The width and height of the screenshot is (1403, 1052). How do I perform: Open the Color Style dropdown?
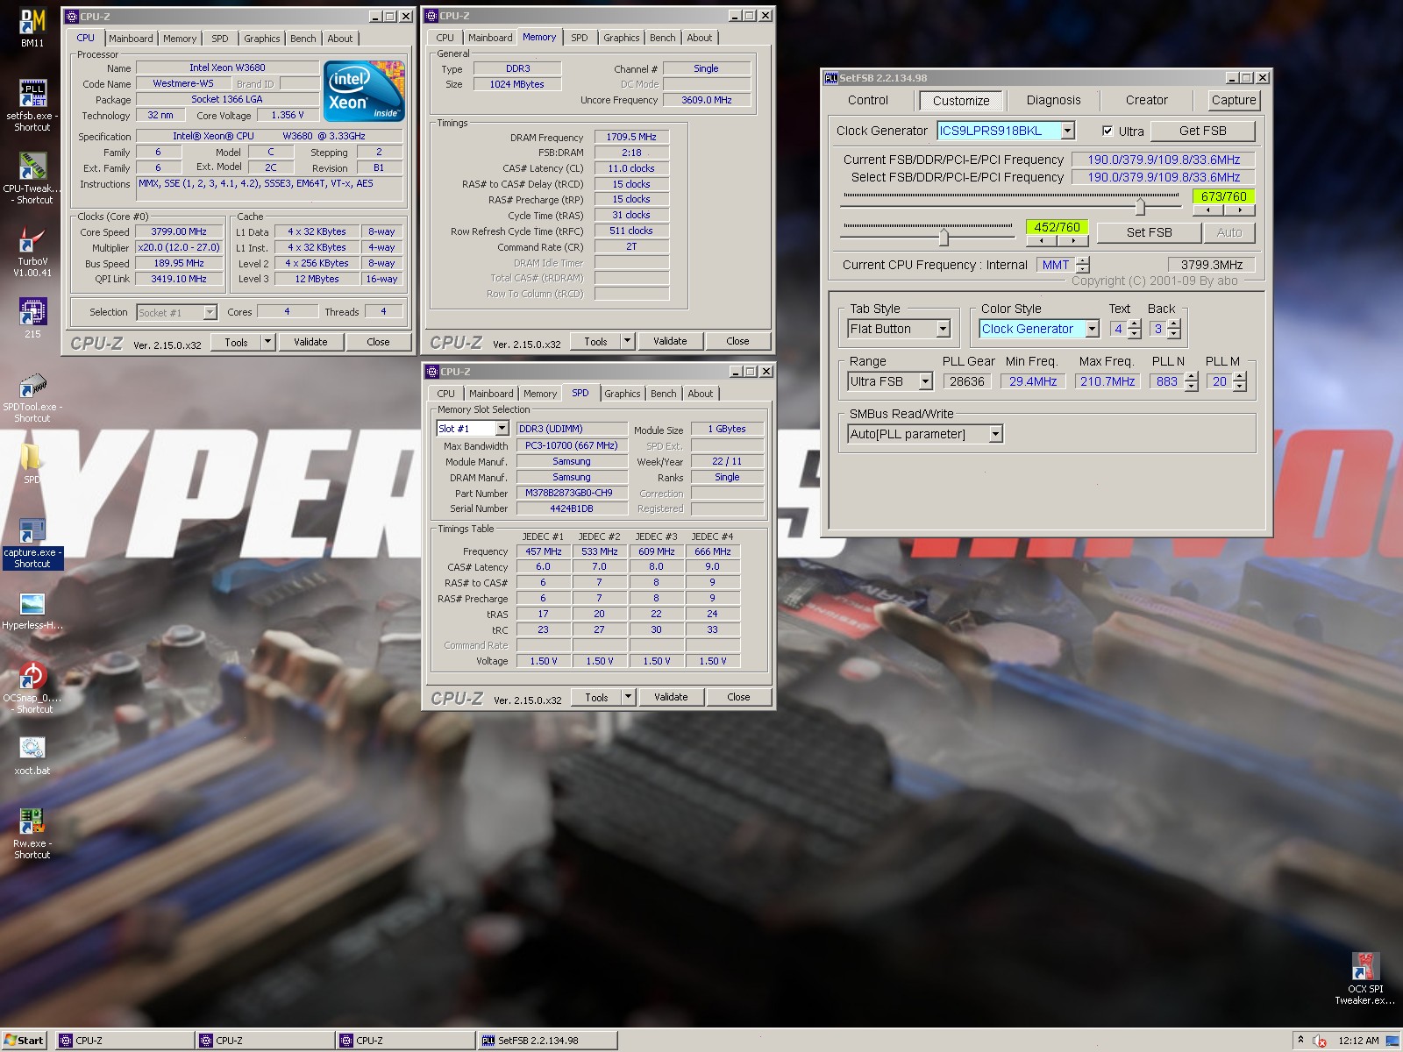coord(1093,329)
